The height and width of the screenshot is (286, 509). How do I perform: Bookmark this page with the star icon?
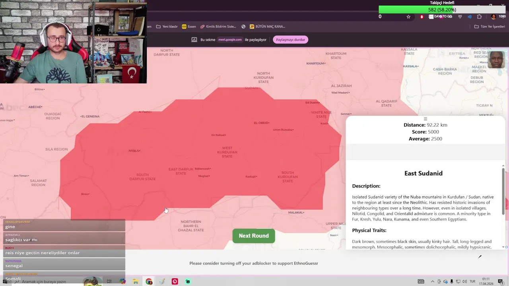408,17
